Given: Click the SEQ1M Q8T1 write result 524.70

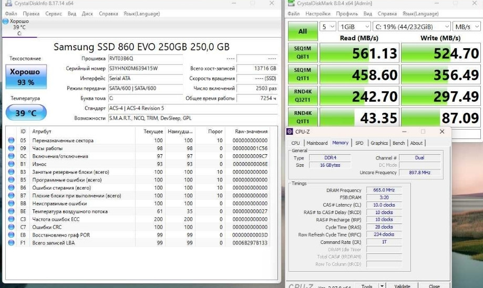Looking at the screenshot, I should coord(441,53).
